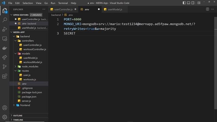Open the Terminal menu
The image size is (217, 122).
[63, 3]
